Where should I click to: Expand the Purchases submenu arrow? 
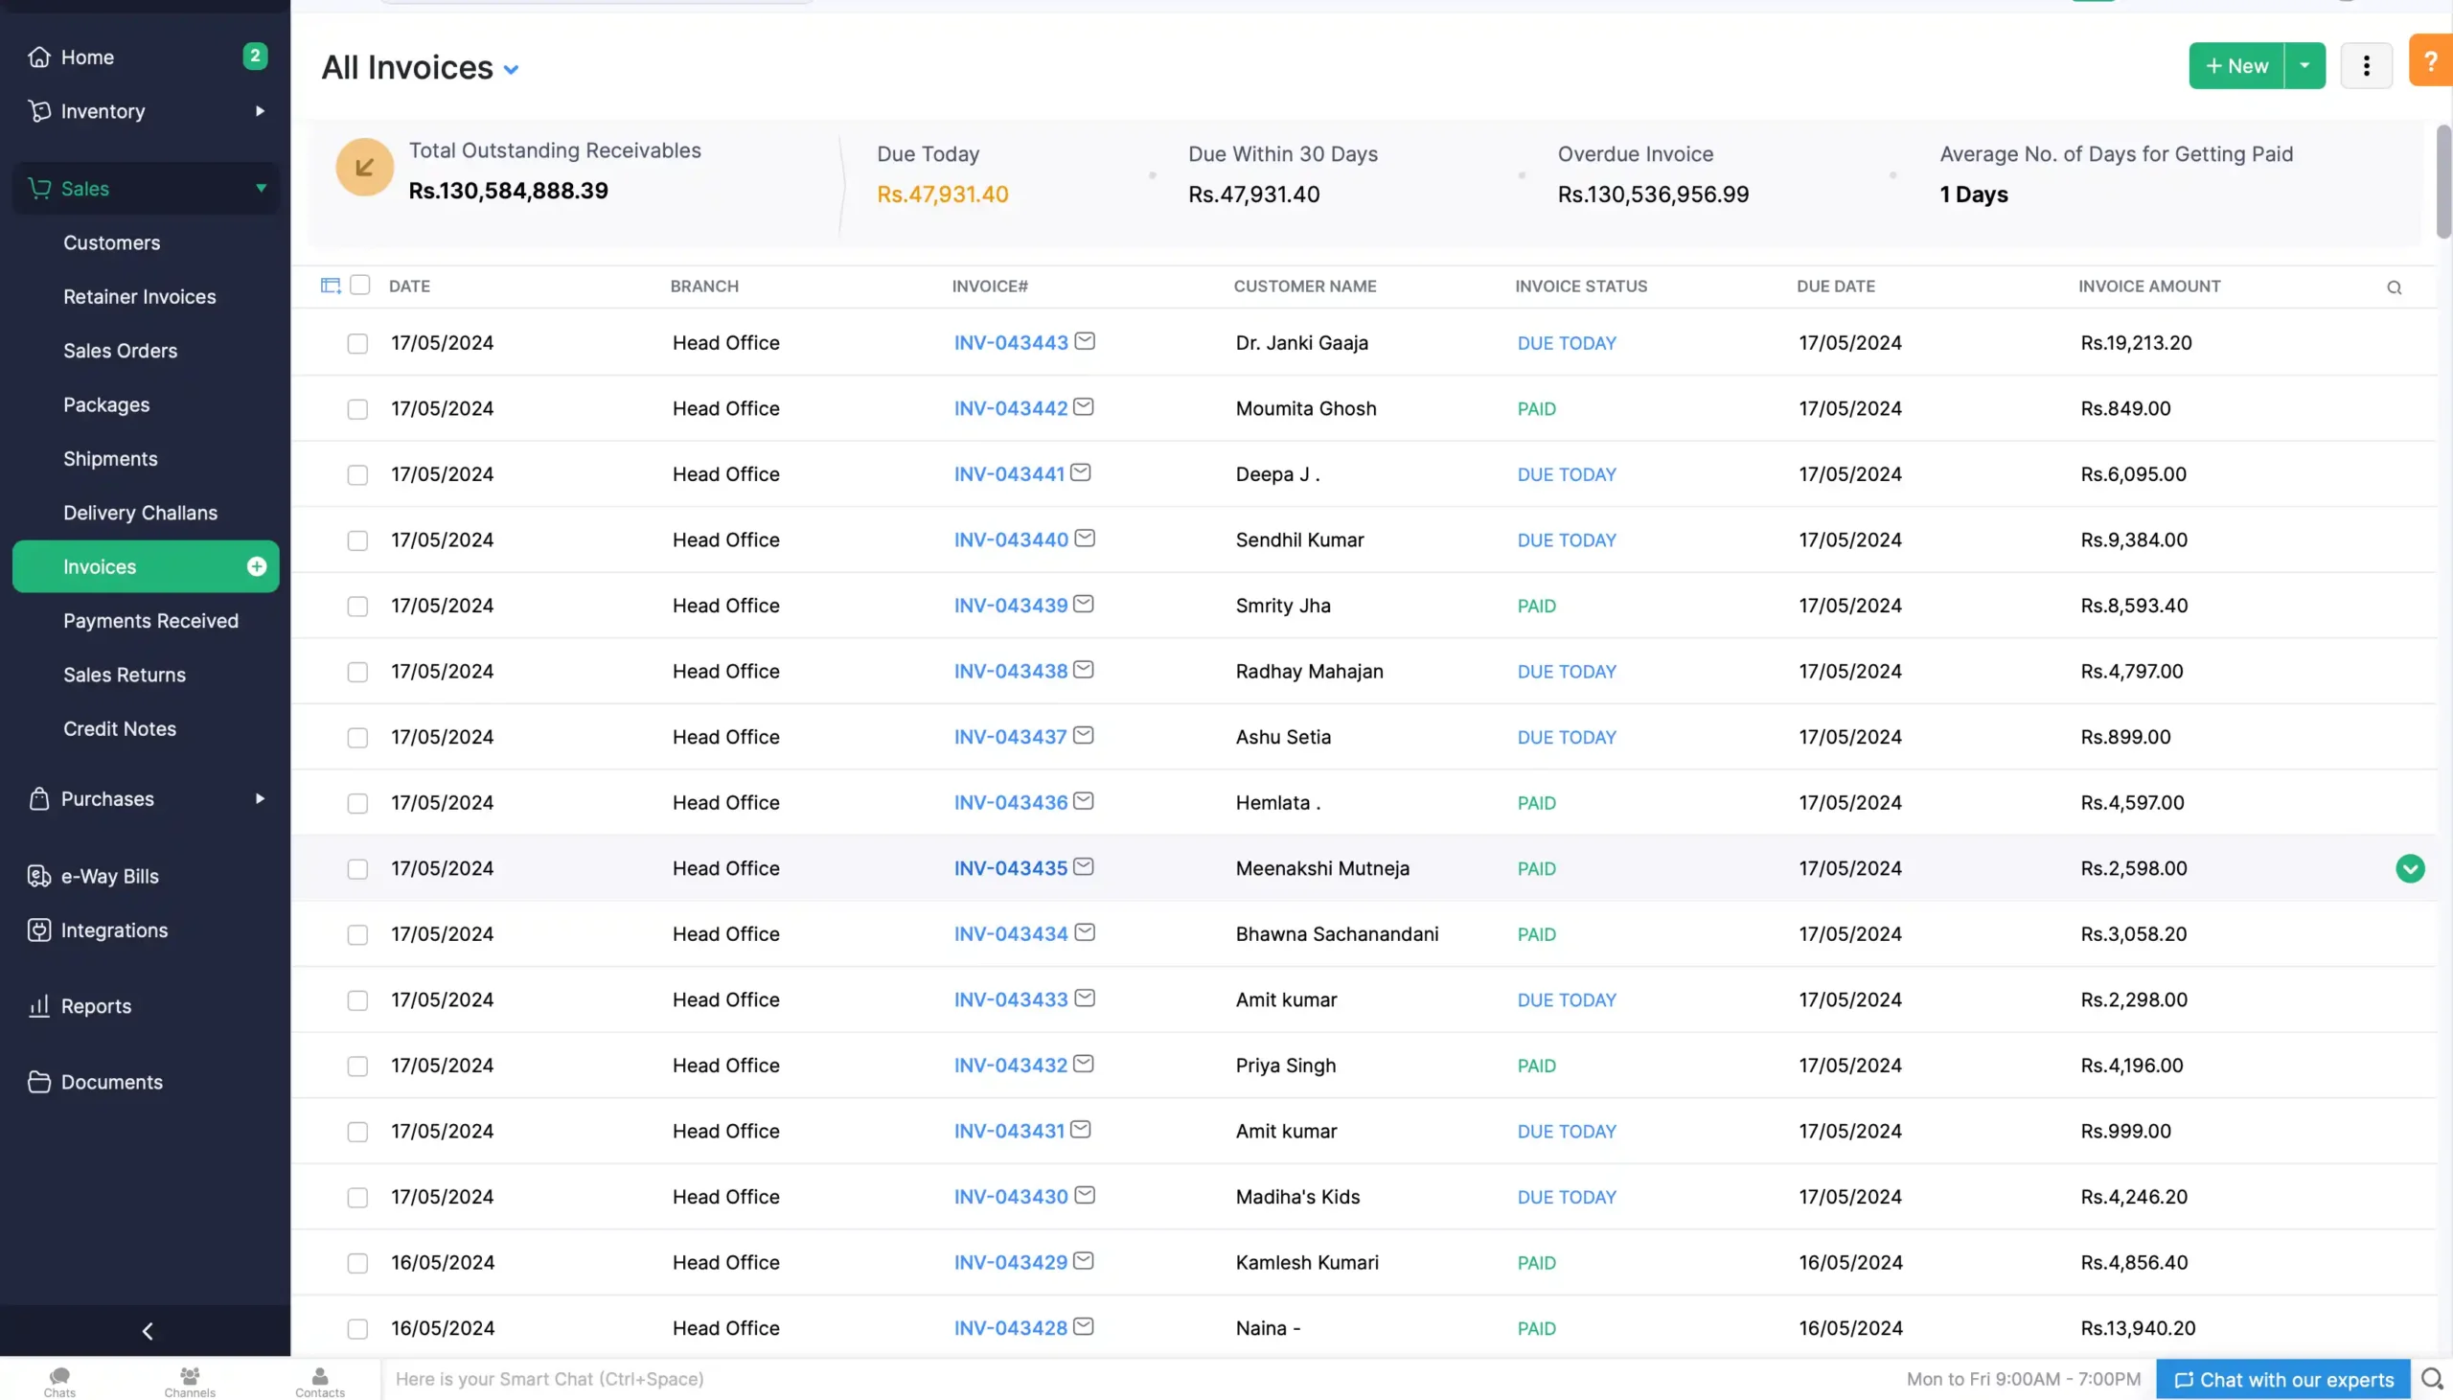coord(260,798)
